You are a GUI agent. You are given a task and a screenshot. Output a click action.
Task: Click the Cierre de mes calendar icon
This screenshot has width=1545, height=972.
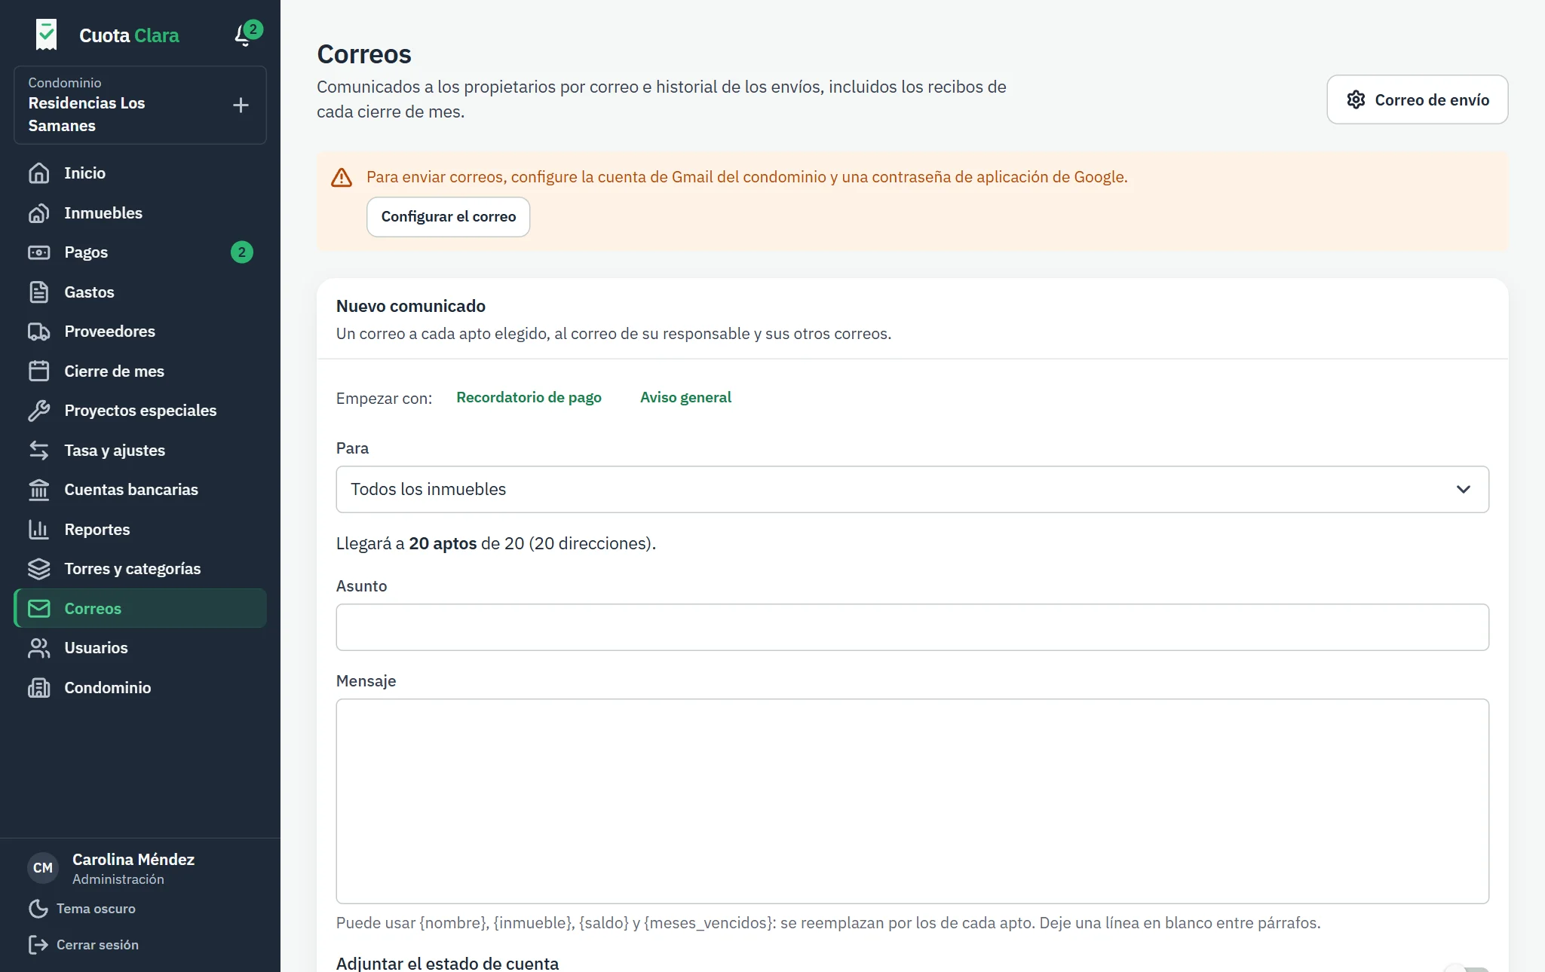pos(39,371)
